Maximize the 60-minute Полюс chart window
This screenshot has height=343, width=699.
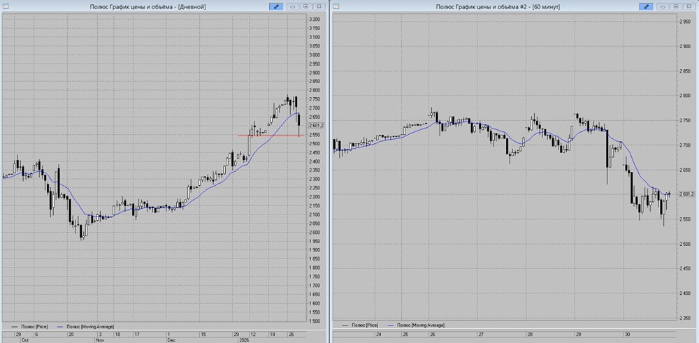click(676, 7)
